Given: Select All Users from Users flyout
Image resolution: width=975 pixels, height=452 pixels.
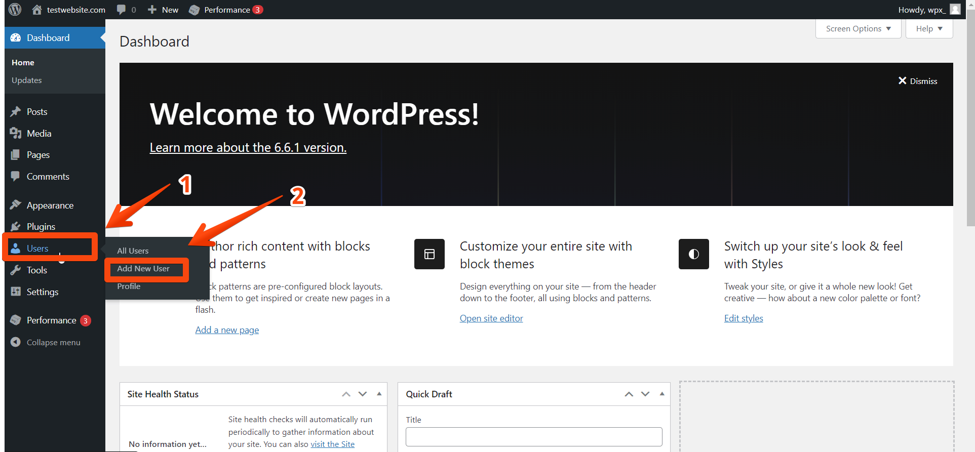Looking at the screenshot, I should click(133, 251).
